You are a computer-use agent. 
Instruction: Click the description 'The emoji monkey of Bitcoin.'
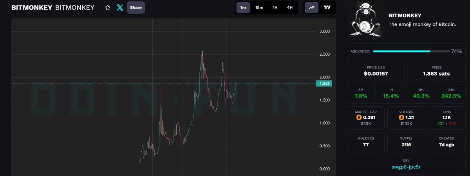click(422, 24)
